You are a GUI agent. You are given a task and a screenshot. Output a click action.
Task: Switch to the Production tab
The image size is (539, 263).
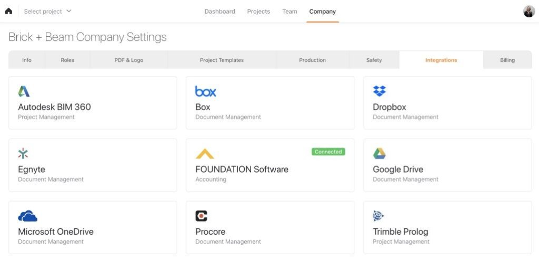[313, 60]
